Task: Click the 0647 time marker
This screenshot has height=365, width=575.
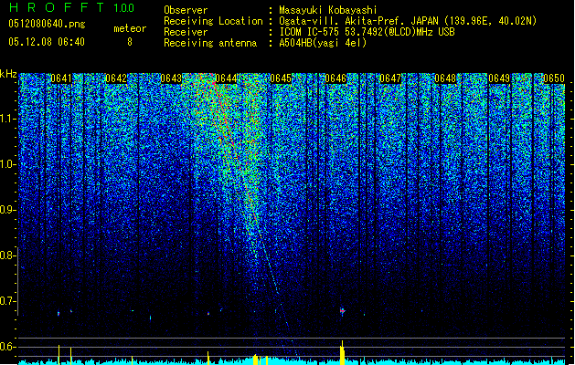Action: point(390,78)
